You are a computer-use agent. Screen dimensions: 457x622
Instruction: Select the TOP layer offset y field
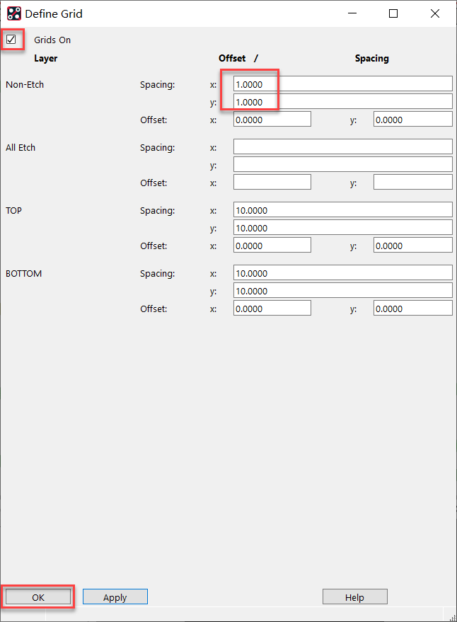[412, 246]
